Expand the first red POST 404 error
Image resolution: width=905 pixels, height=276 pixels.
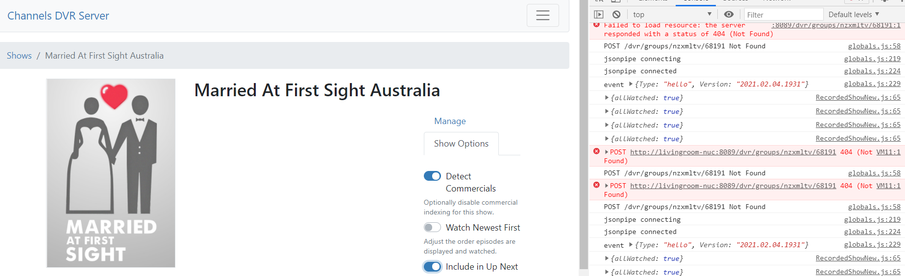(607, 152)
